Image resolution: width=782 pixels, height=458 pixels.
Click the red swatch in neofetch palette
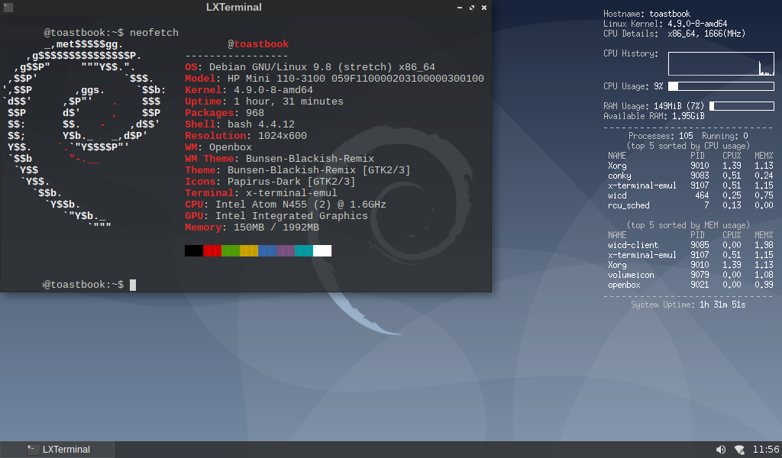coord(212,250)
